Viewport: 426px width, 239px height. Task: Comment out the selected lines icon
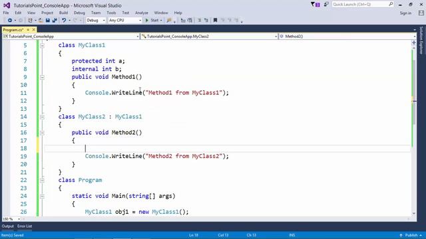[200, 21]
